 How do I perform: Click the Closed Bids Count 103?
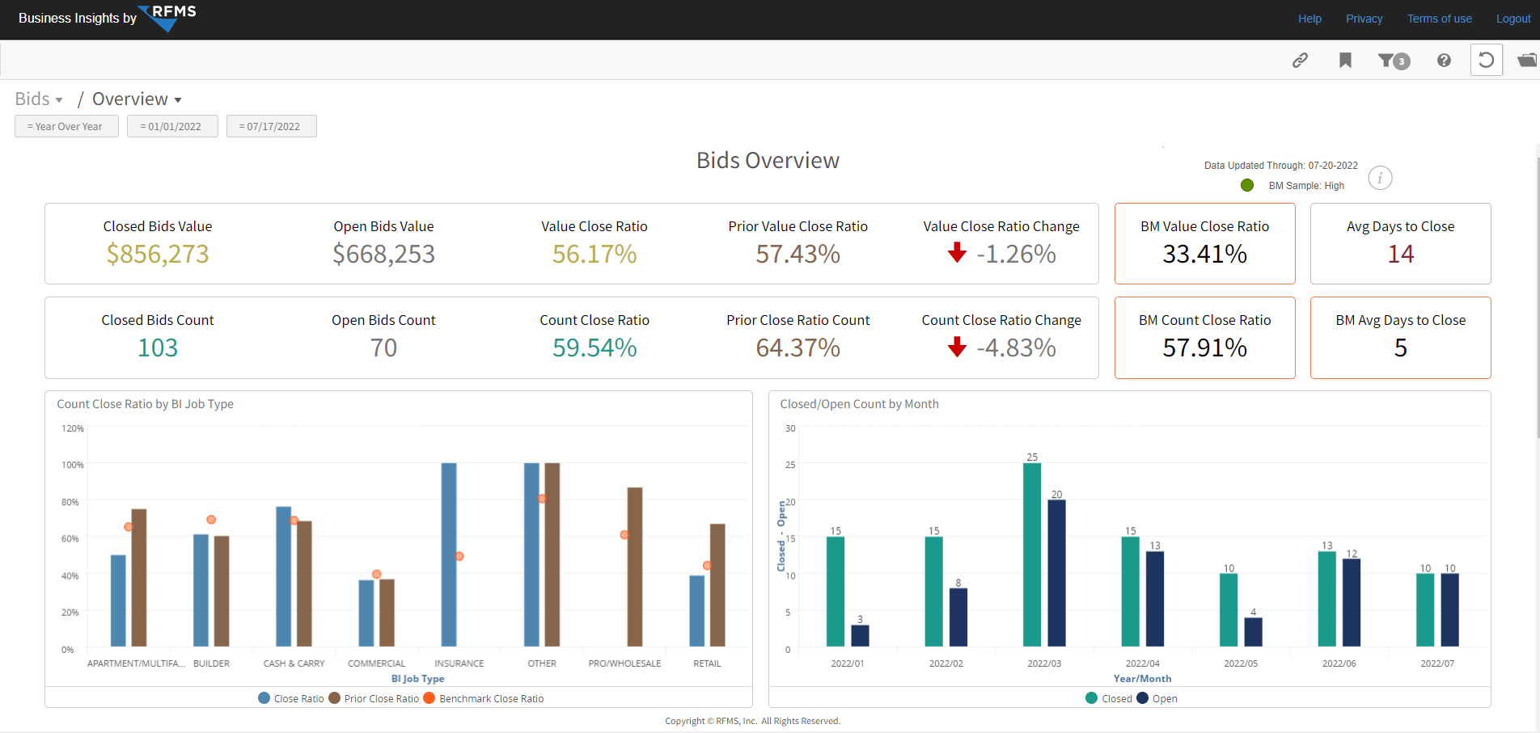pyautogui.click(x=158, y=348)
